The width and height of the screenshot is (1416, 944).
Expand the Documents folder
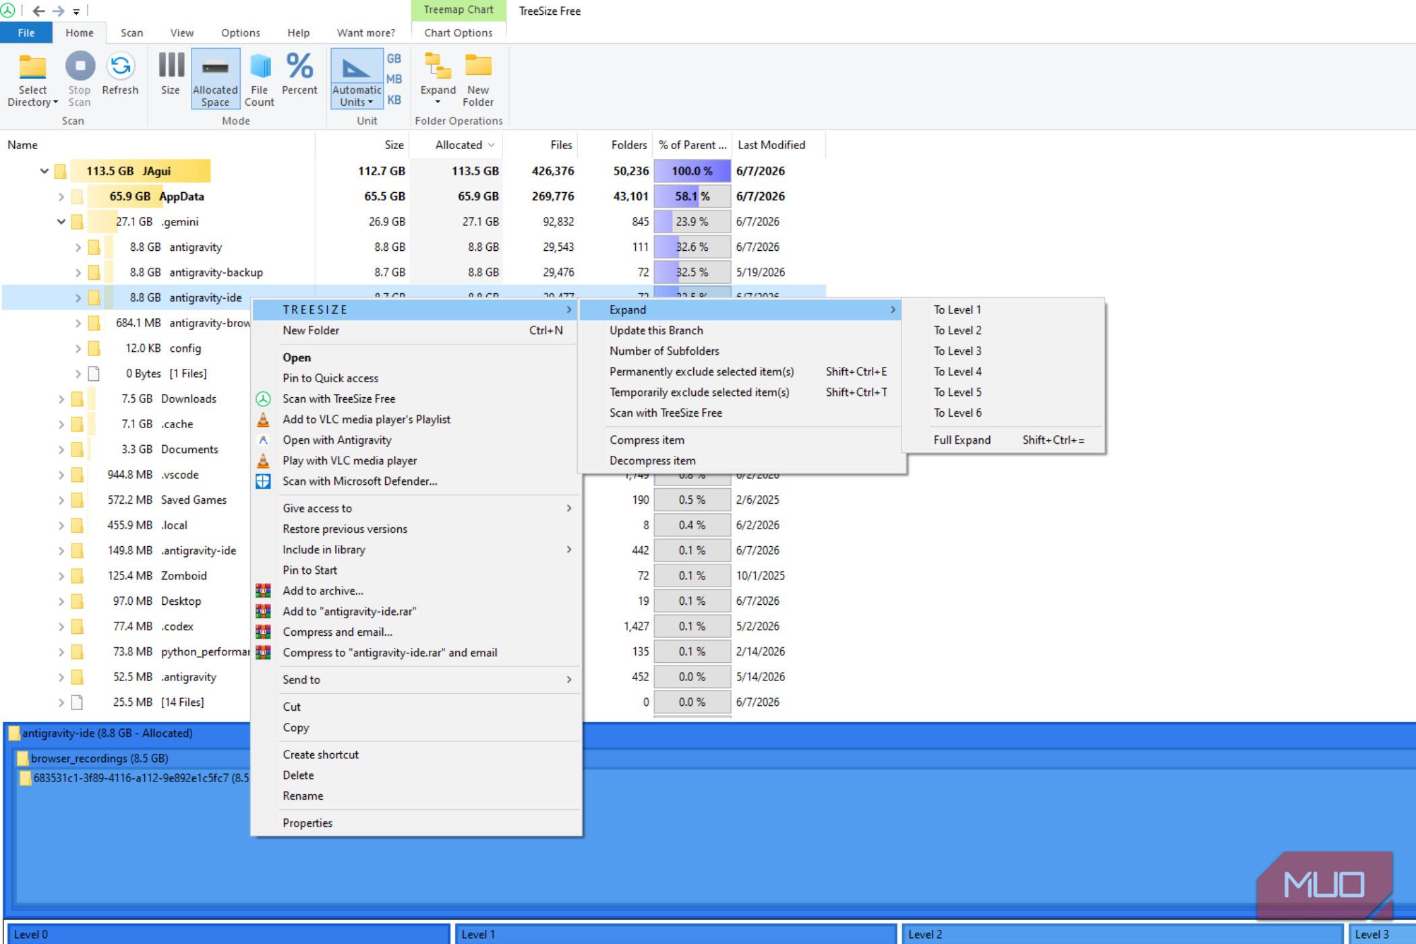[61, 449]
